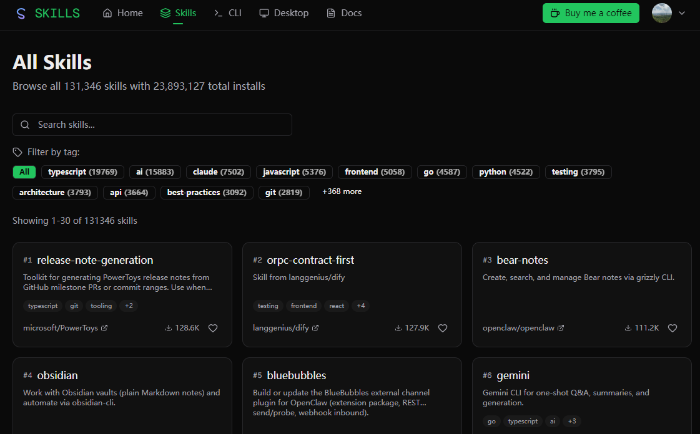Click the coffee cup icon
This screenshot has height=434, width=700.
click(555, 13)
